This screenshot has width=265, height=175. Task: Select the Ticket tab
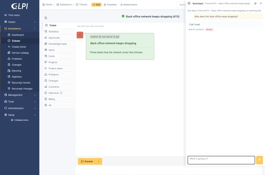[59, 25]
